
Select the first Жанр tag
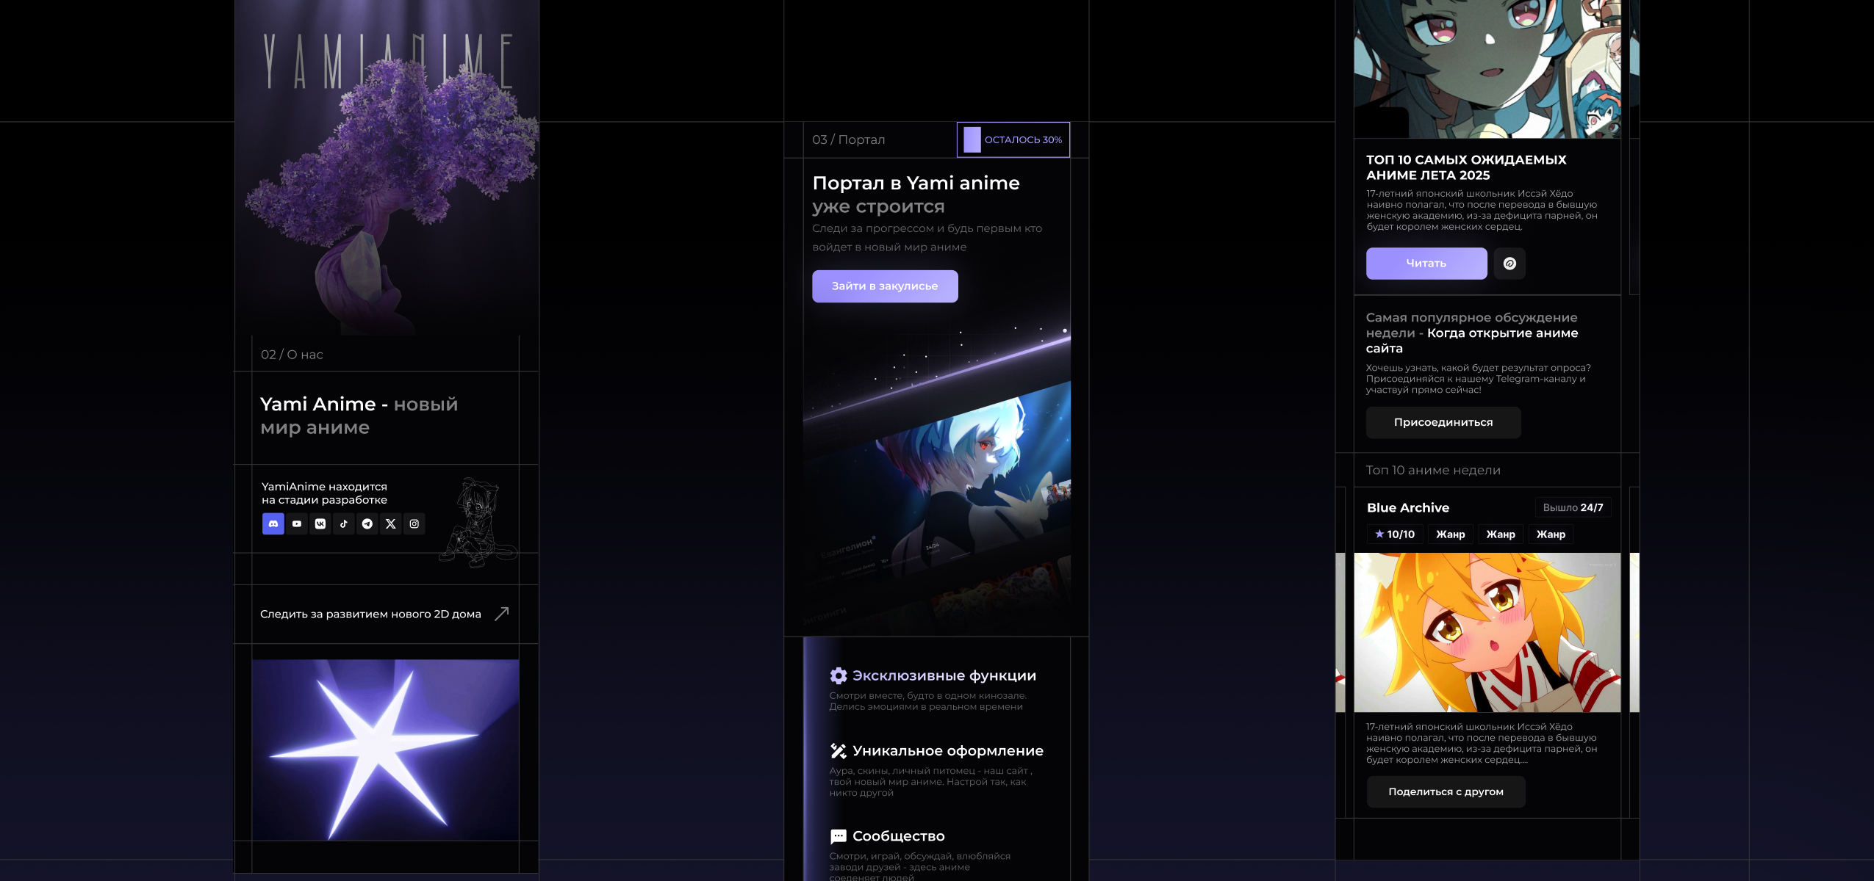coord(1450,534)
